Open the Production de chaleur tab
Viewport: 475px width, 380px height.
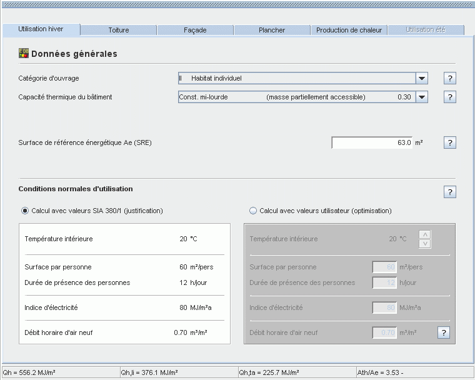tap(349, 30)
